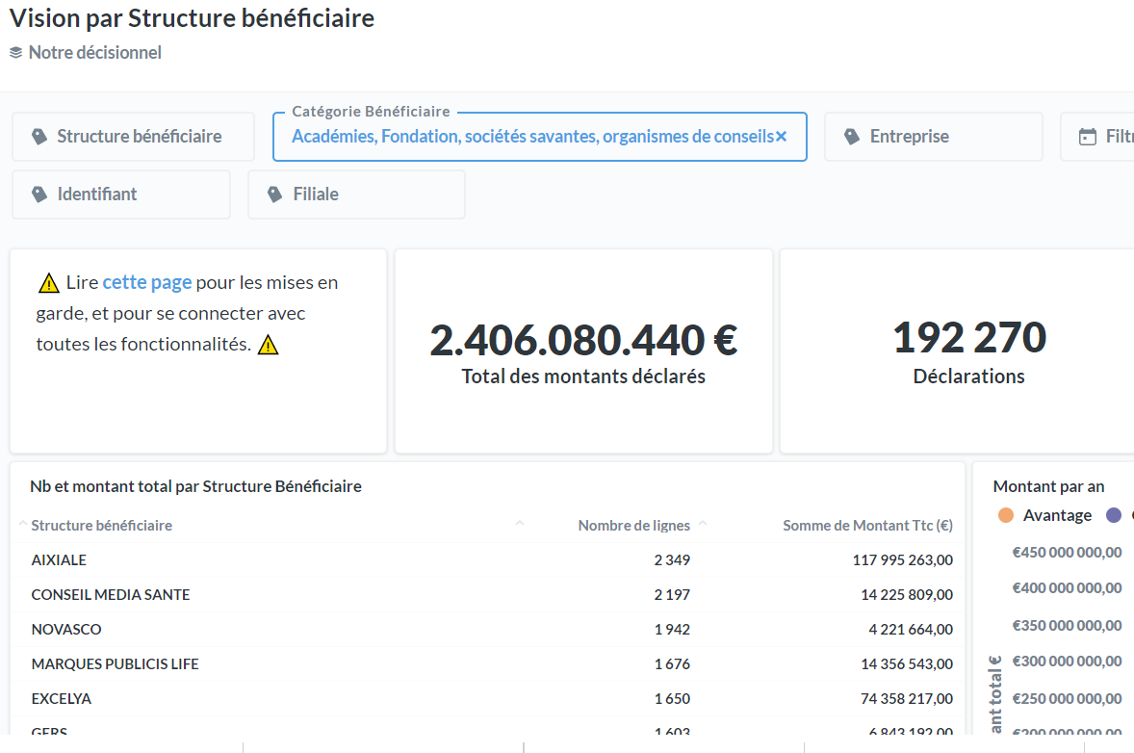Sort table by Somme de Montant Ttc header
Viewport: 1134px width, 753px height.
click(x=866, y=526)
